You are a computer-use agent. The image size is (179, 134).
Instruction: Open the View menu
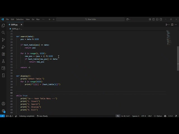point(28,19)
